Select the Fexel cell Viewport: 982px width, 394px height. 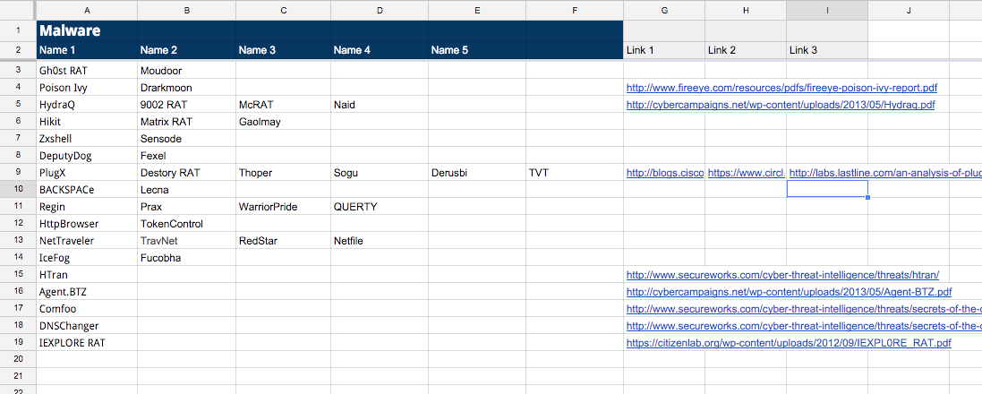pos(186,156)
